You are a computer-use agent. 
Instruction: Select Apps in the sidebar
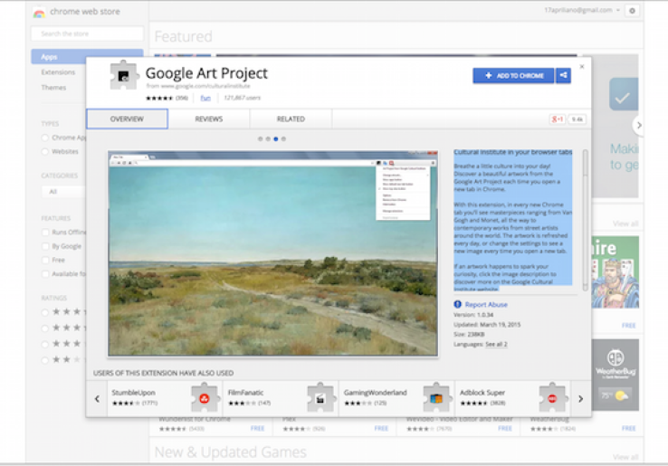click(x=87, y=57)
